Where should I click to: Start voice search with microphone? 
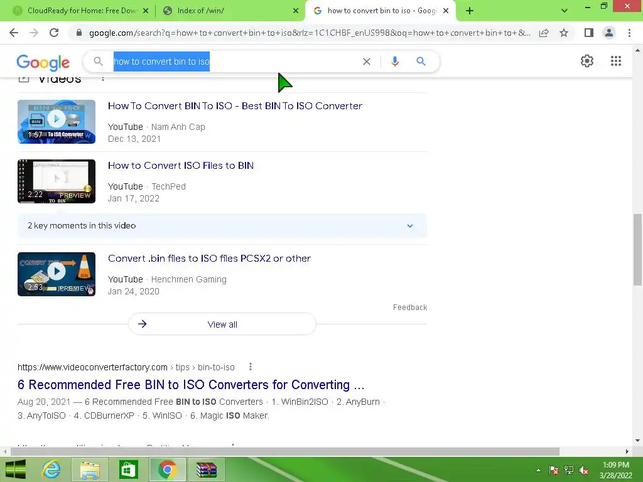[x=394, y=62]
